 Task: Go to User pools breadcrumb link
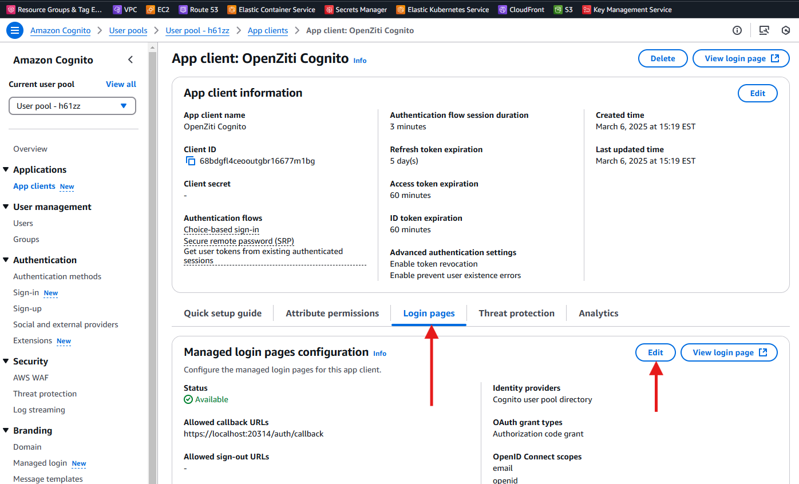pyautogui.click(x=128, y=31)
